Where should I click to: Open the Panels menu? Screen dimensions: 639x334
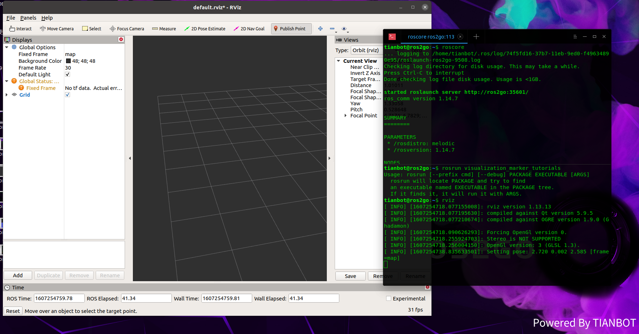tap(28, 17)
